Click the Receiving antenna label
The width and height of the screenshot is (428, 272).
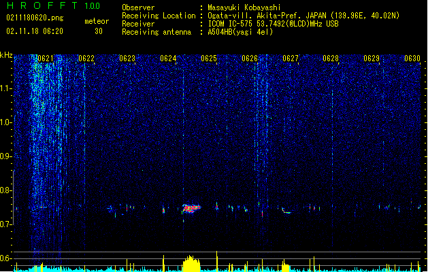pyautogui.click(x=157, y=32)
